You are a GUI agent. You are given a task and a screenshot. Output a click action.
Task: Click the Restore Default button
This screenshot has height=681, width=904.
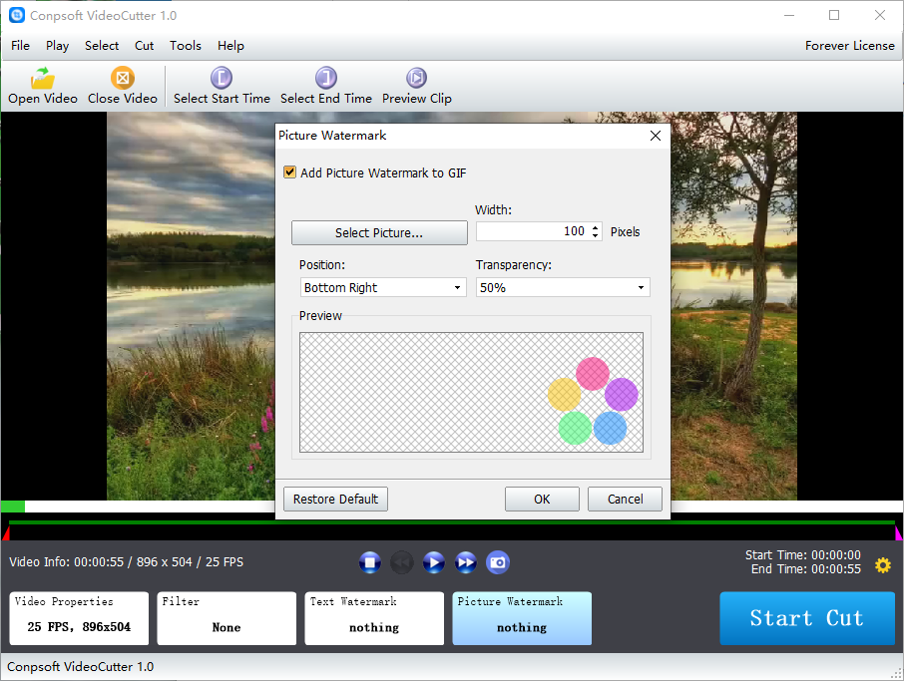pyautogui.click(x=335, y=499)
